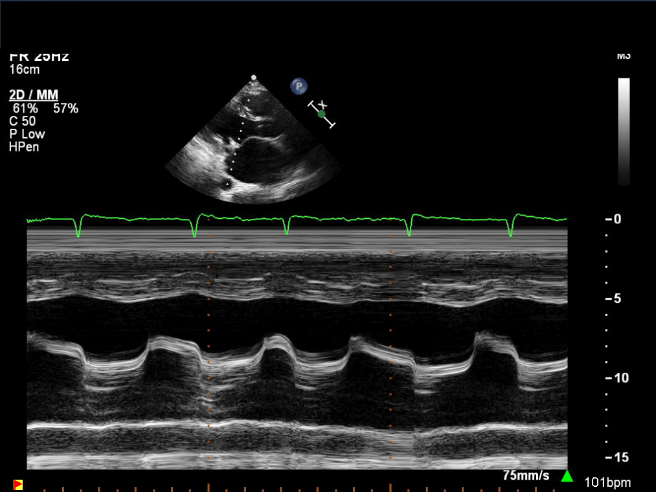
Task: Click the 16cm depth setting text
Action: pyautogui.click(x=25, y=70)
